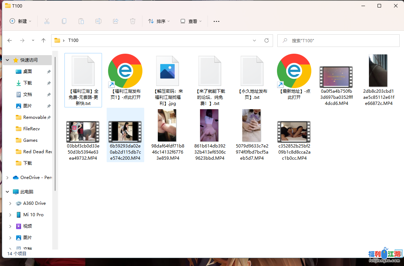
Task: Click the 搜索"T100" search box
Action: pos(338,40)
